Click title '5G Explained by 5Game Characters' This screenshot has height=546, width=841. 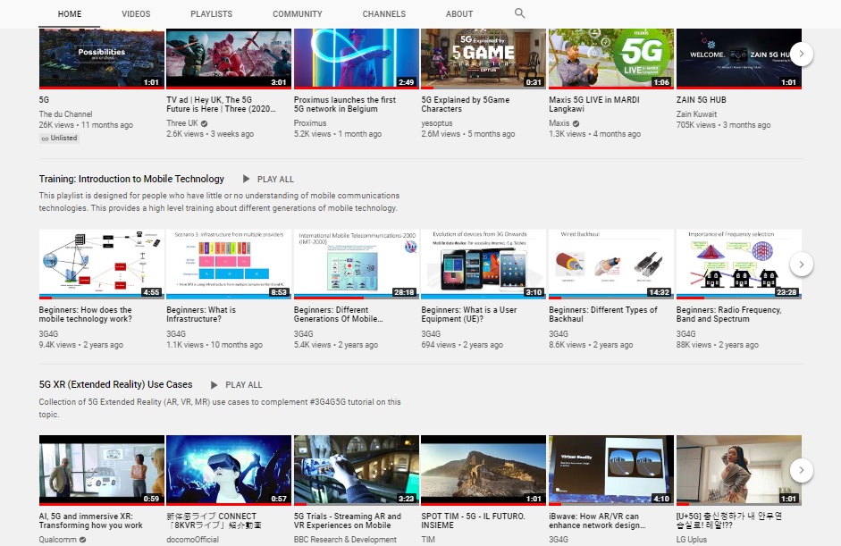[466, 104]
